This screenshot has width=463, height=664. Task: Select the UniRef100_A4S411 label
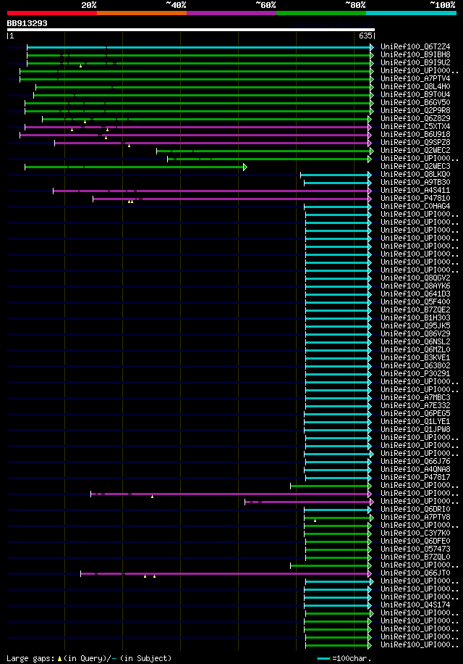click(x=415, y=190)
